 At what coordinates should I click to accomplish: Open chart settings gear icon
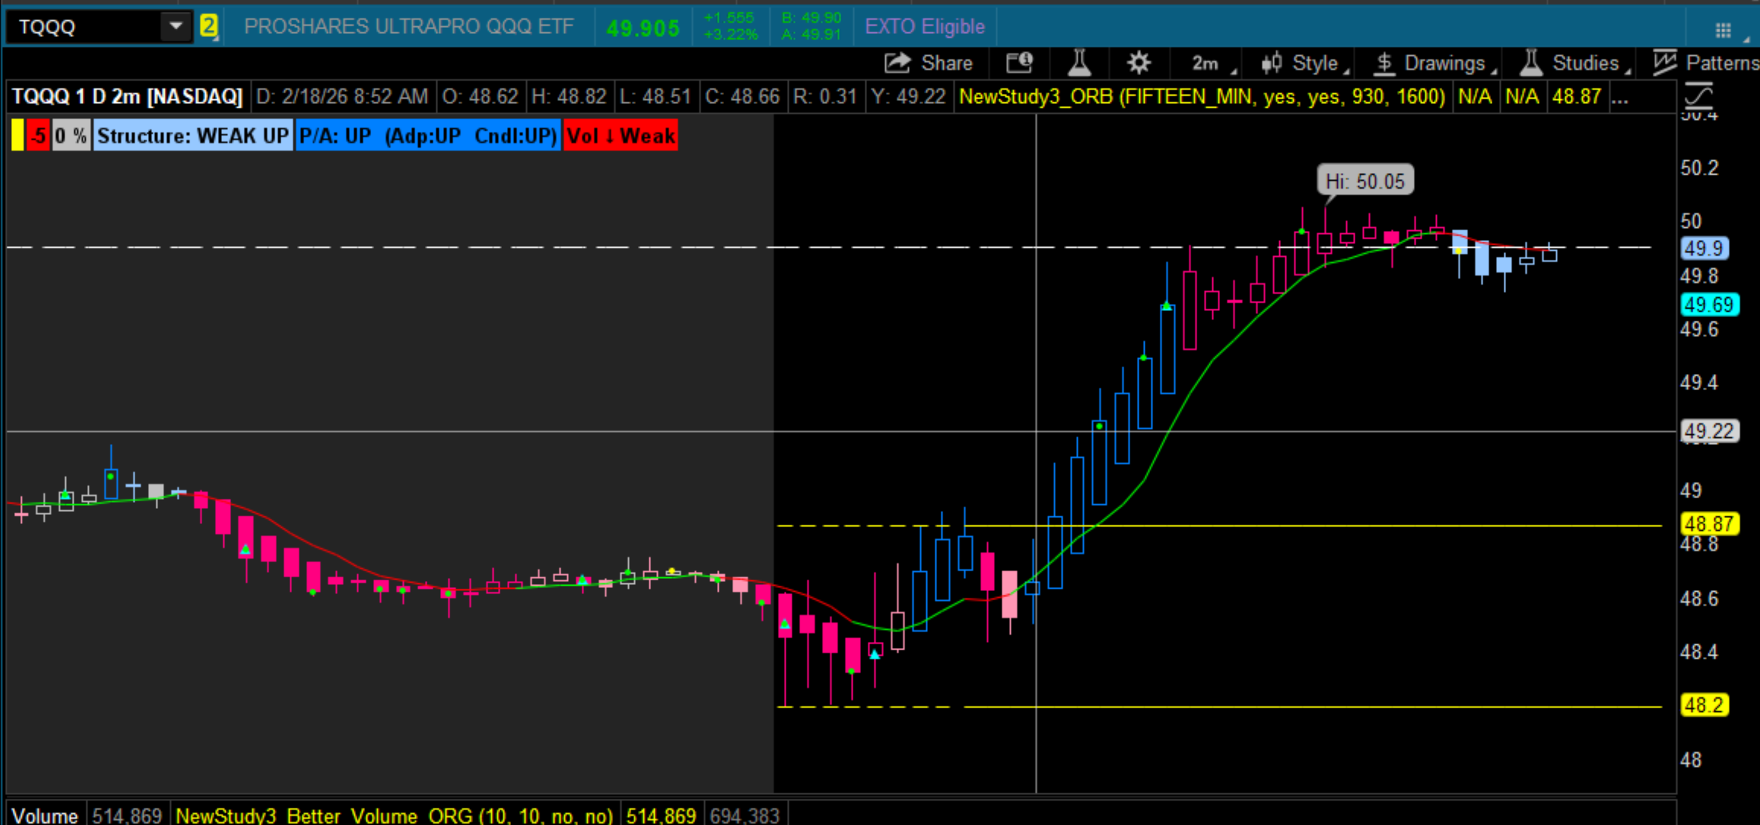(x=1138, y=63)
